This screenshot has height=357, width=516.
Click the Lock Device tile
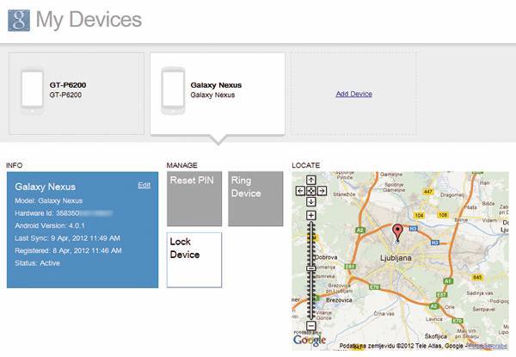point(194,260)
